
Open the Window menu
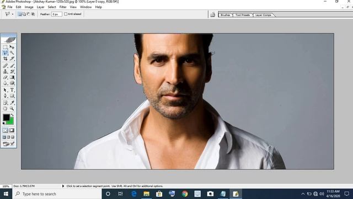[x=86, y=7]
